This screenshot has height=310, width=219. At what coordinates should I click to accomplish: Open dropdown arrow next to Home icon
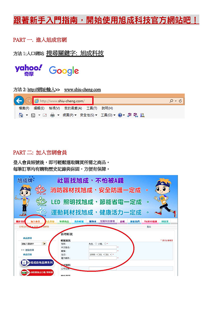point(27,115)
